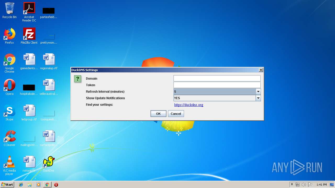
Task: Click the Refresh Interval combo box value 5
Action: pos(215,91)
